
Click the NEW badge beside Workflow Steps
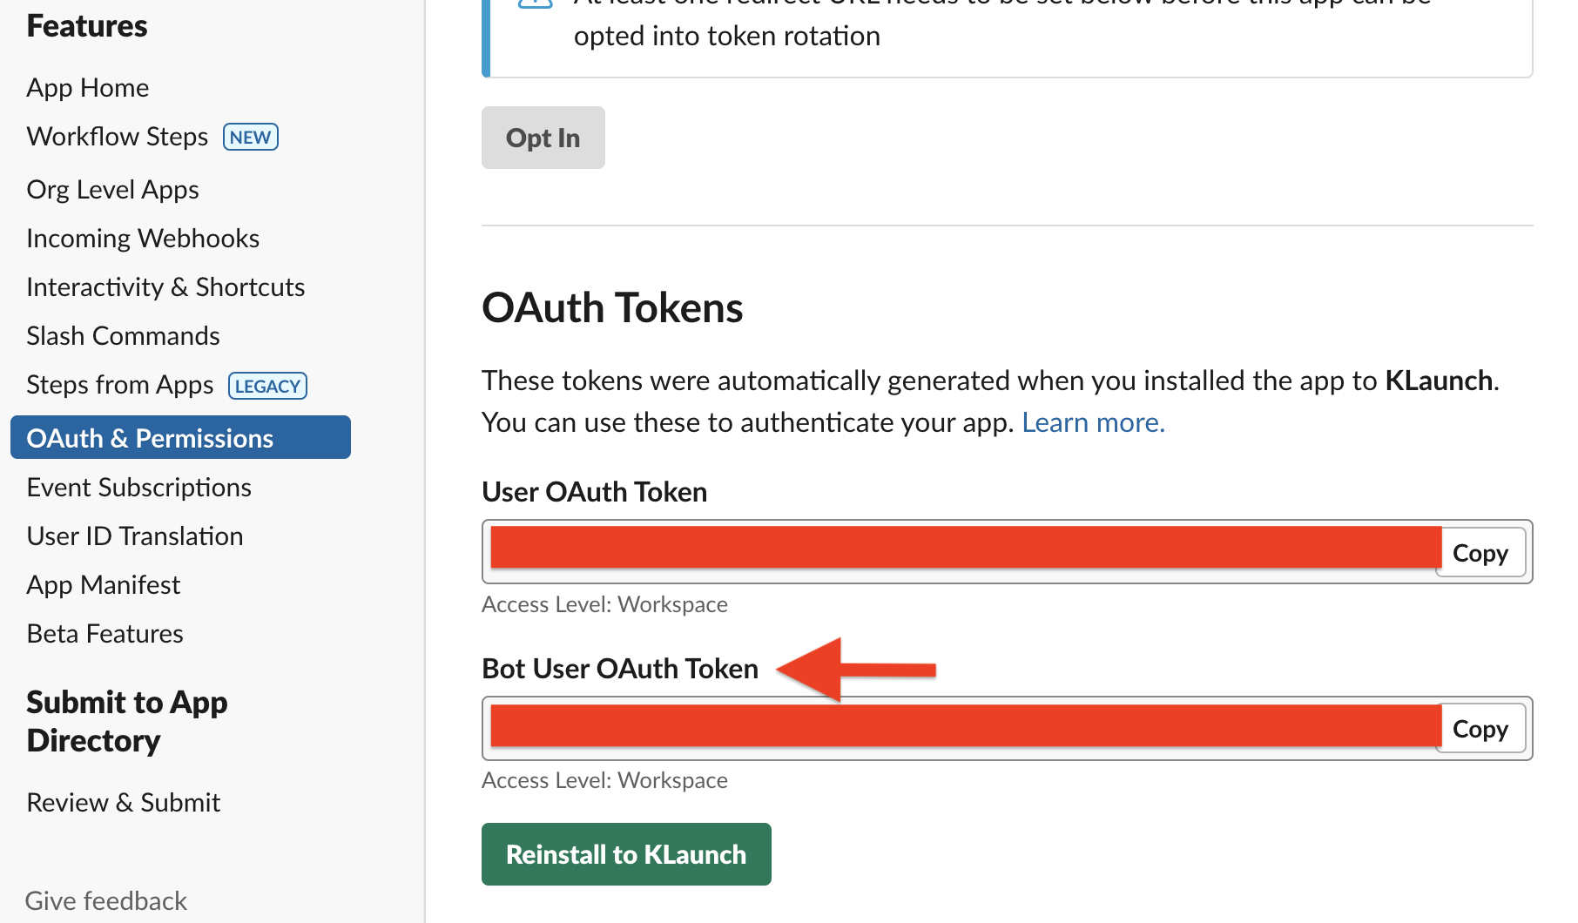(251, 138)
